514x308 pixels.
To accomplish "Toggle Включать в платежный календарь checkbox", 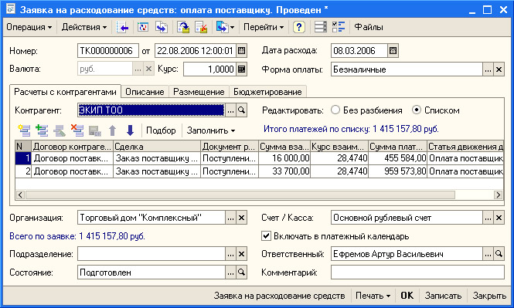I will coord(266,236).
